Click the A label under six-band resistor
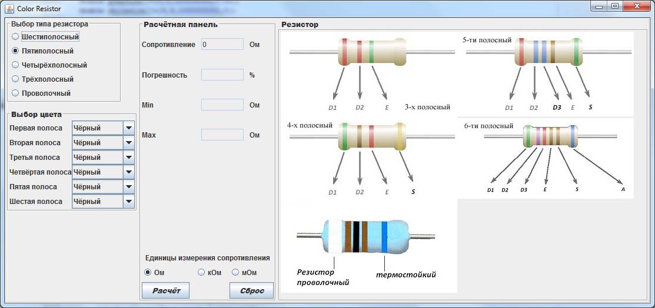This screenshot has height=308, width=655. point(623,189)
